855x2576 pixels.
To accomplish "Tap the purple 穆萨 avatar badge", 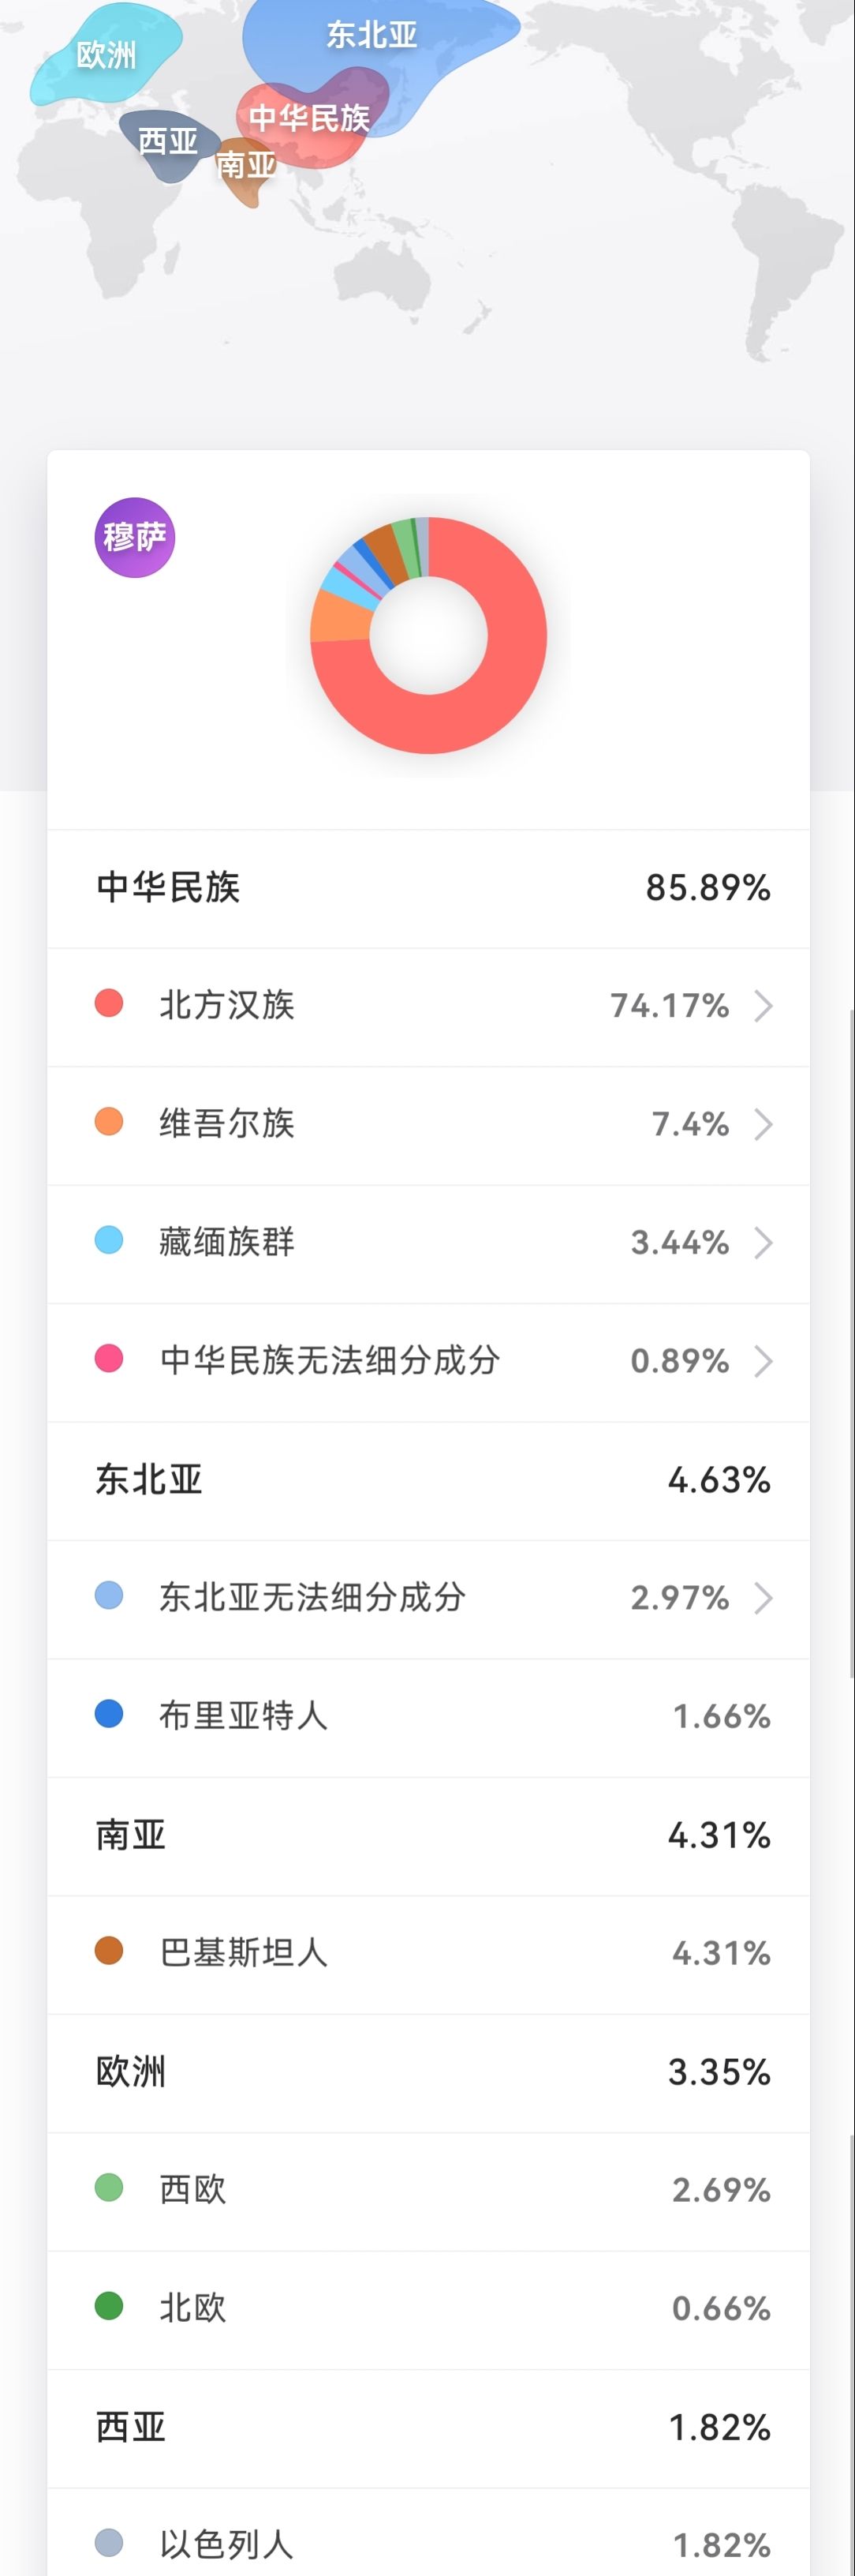I will [x=135, y=537].
